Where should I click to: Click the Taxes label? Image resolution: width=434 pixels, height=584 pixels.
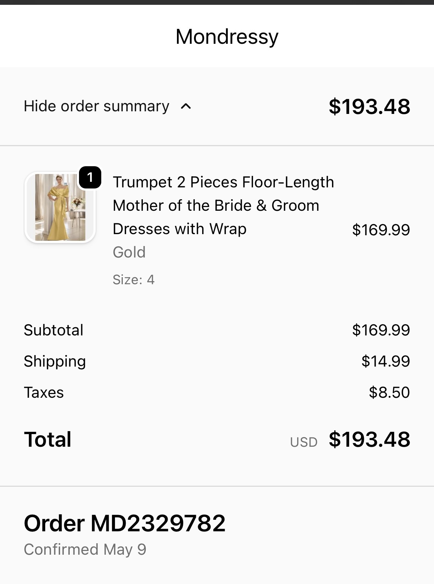[x=44, y=392]
